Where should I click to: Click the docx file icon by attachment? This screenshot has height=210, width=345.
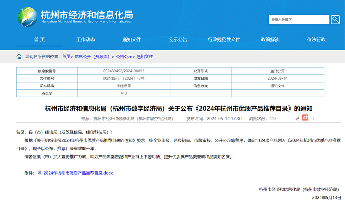pyautogui.click(x=40, y=173)
